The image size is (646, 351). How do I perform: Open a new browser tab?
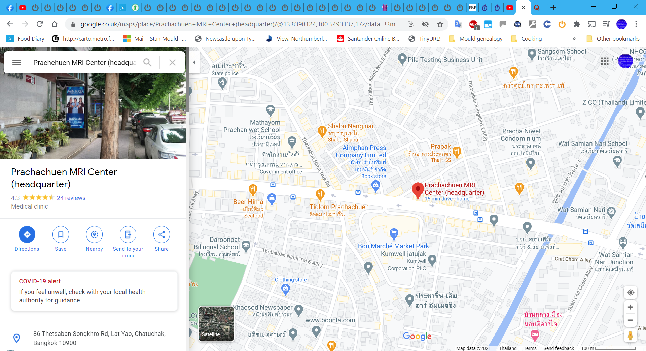553,7
